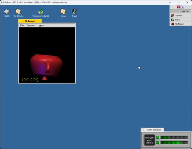Click the CPU Monitor title tab
192x149 pixels.
click(x=152, y=130)
